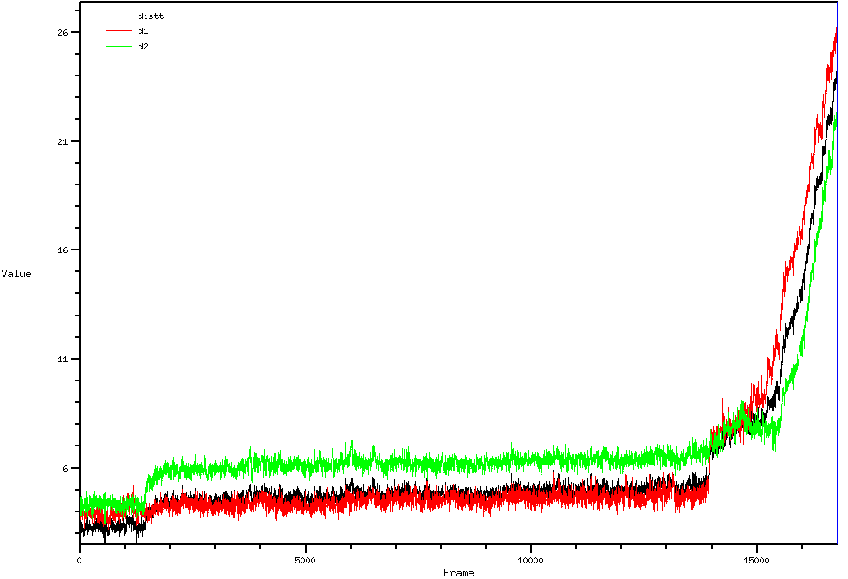
Task: Click the y-axis tick label 26
Action: 62,32
